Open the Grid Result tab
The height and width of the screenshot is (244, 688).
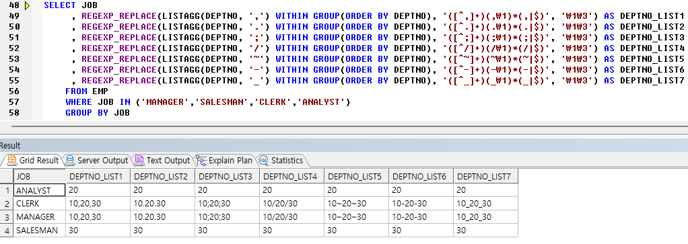[32, 161]
